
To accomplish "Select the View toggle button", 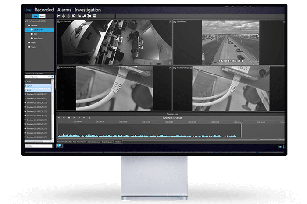I will tap(36, 16).
